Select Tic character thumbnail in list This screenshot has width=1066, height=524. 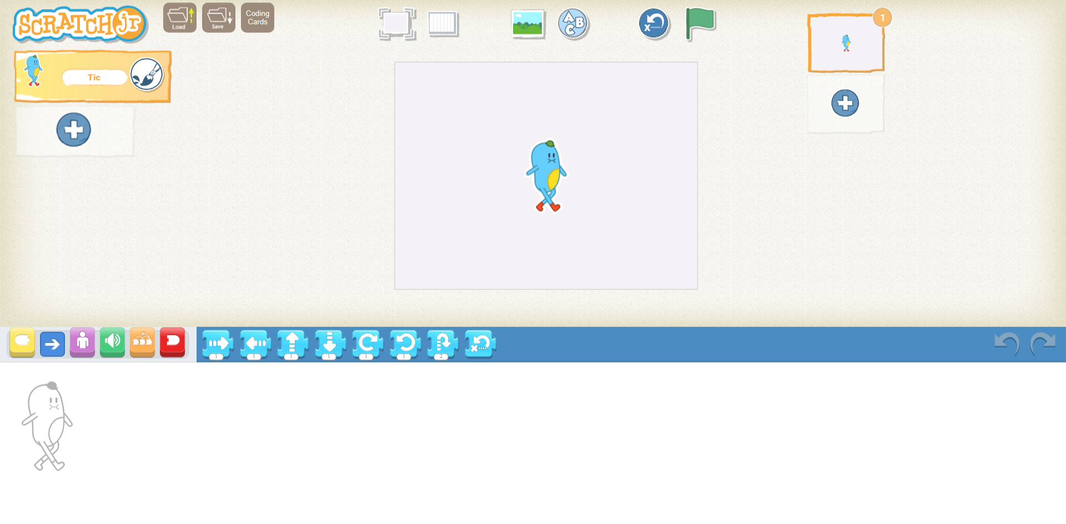[x=34, y=71]
